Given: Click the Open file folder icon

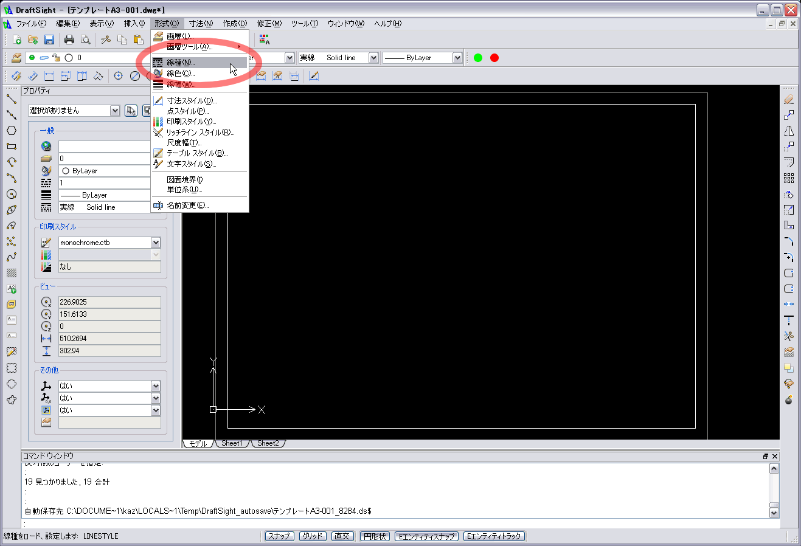Looking at the screenshot, I should click(x=33, y=40).
